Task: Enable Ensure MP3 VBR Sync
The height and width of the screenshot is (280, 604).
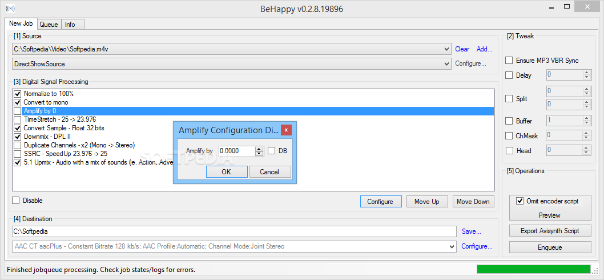Action: click(509, 61)
